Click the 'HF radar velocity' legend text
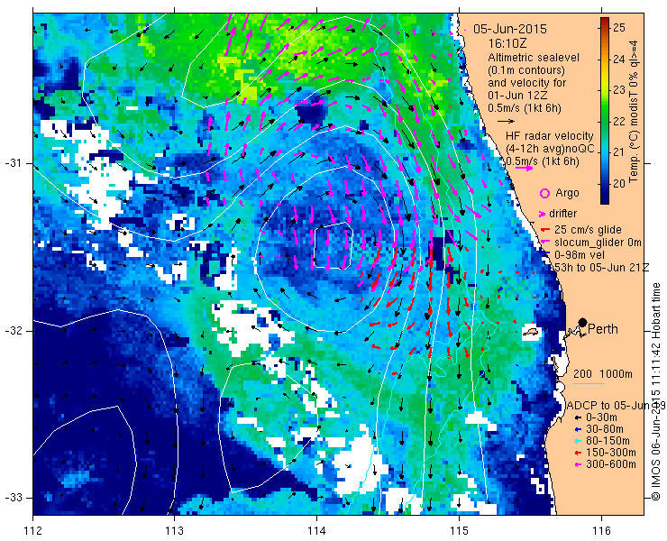This screenshot has height=541, width=667. click(550, 136)
